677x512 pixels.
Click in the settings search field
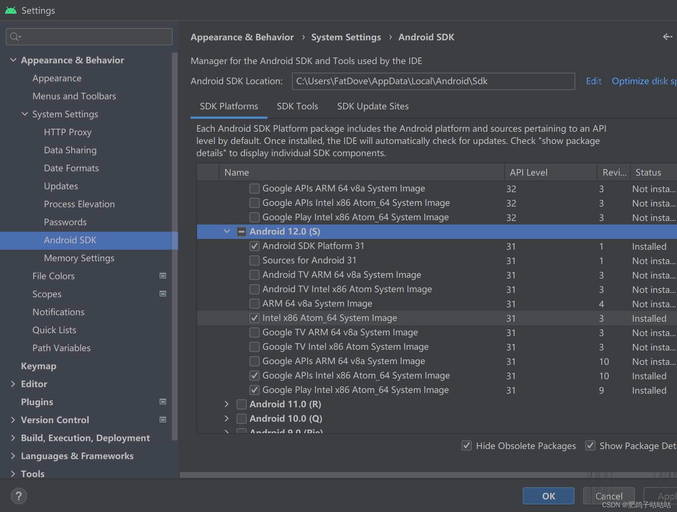pos(89,37)
